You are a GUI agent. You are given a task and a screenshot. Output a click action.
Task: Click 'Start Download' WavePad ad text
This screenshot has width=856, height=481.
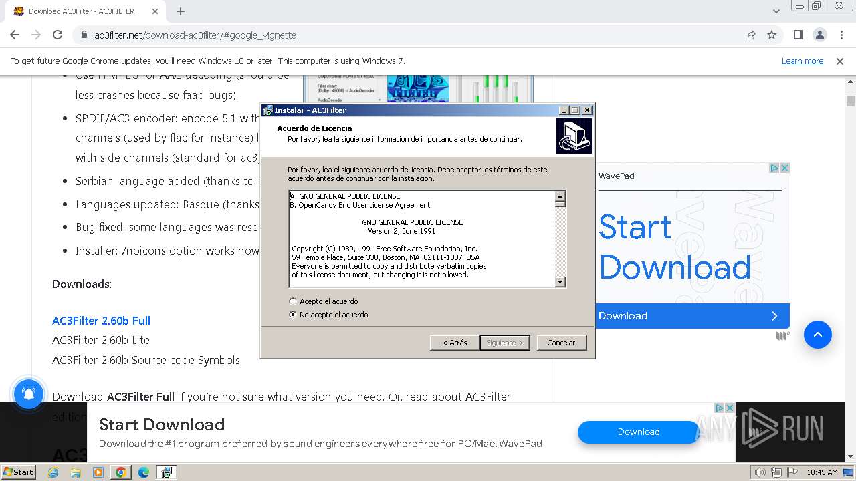point(674,247)
